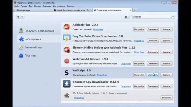Close the Новая вкладка tab
Screen dimensions: 191x107
[51, 10]
